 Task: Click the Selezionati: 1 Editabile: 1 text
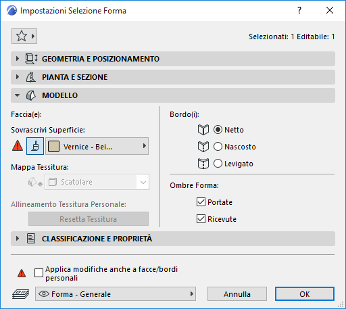pyautogui.click(x=291, y=37)
